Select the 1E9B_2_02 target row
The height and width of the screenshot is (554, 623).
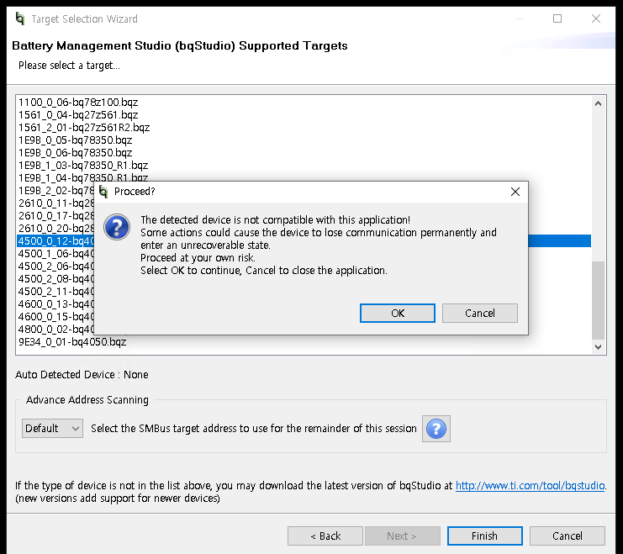click(56, 190)
